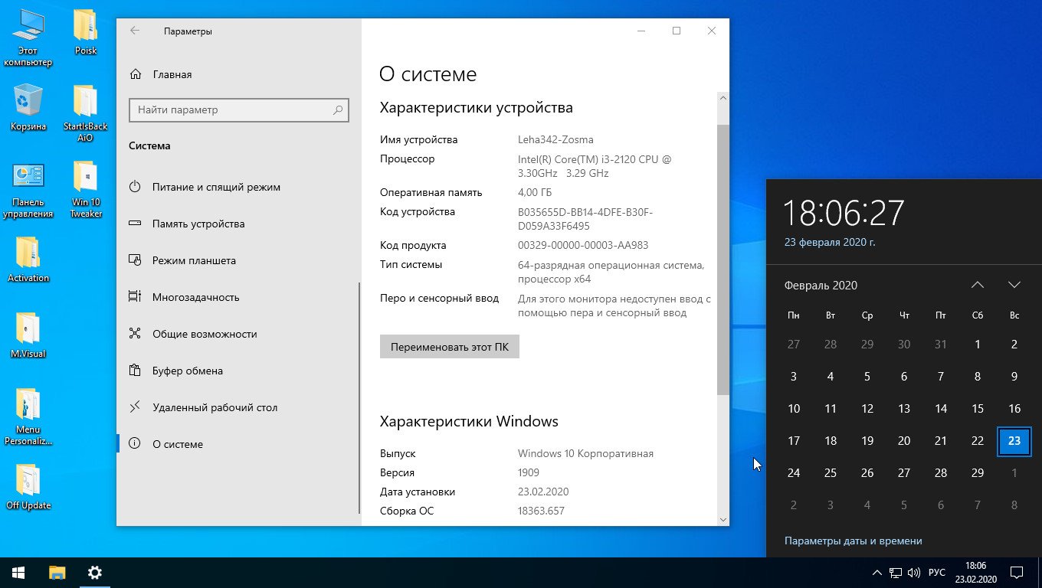Select the Poisk folder on desktop
Image resolution: width=1042 pixels, height=588 pixels.
pyautogui.click(x=86, y=33)
